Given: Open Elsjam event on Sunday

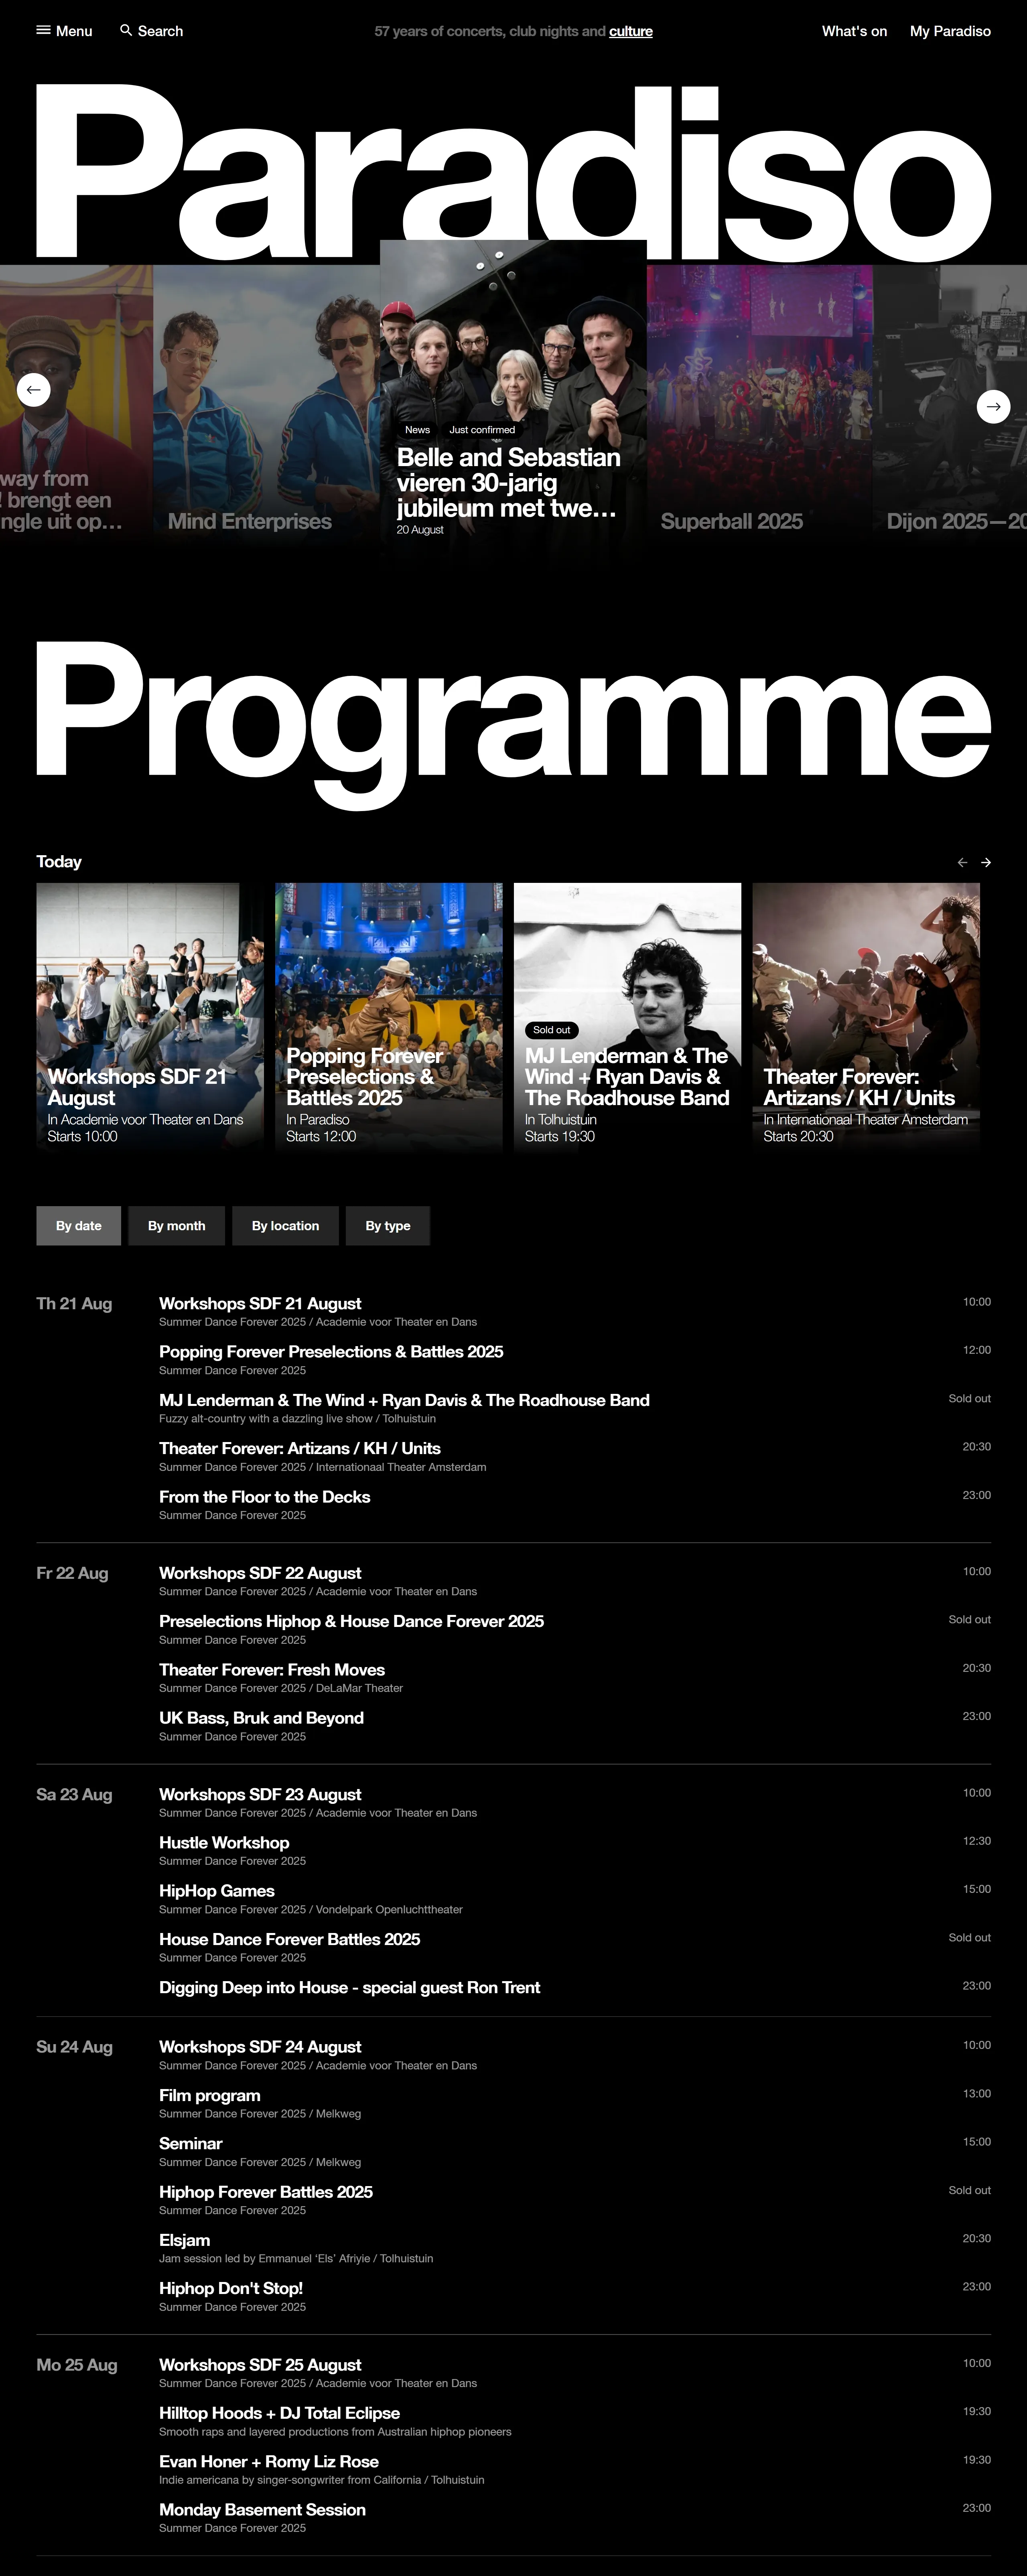Looking at the screenshot, I should click(184, 2239).
